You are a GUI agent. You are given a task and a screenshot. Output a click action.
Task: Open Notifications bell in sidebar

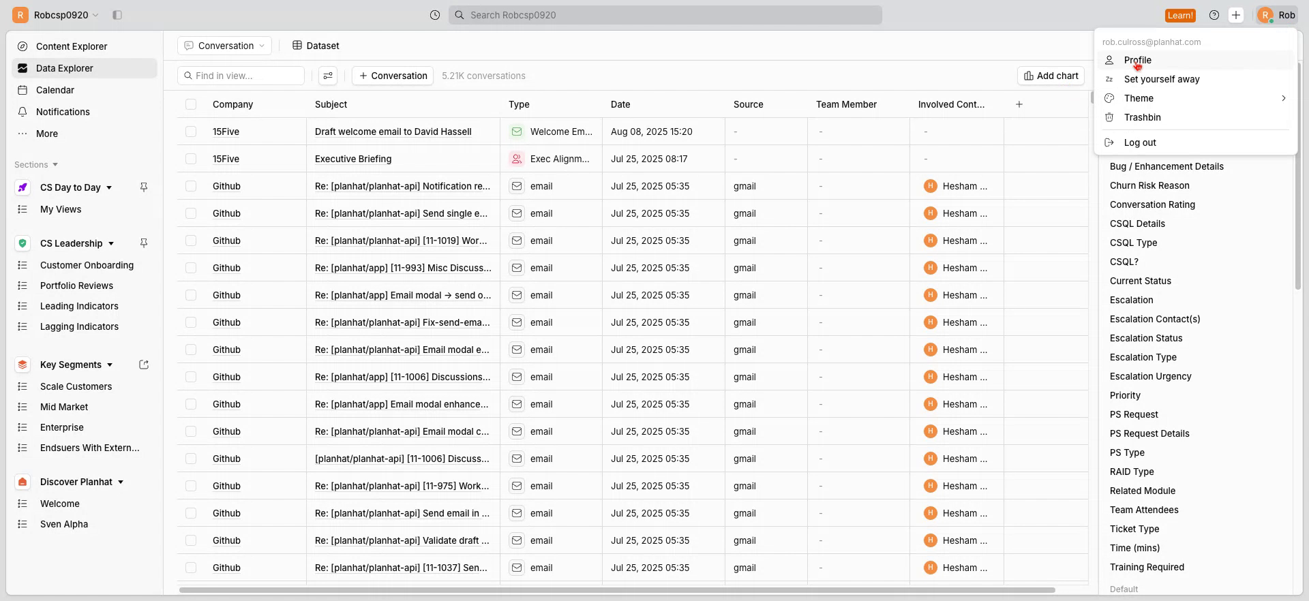[22, 112]
